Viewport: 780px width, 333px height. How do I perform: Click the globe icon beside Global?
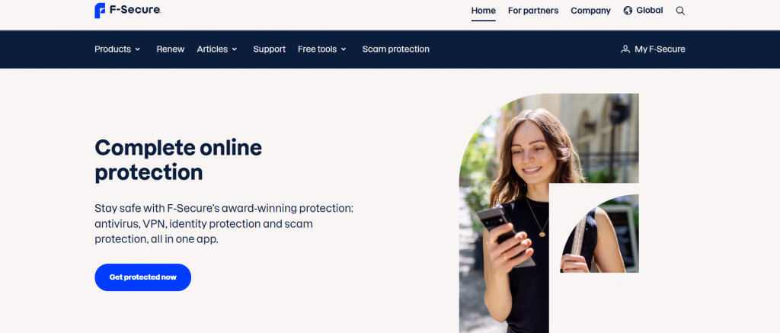point(628,11)
